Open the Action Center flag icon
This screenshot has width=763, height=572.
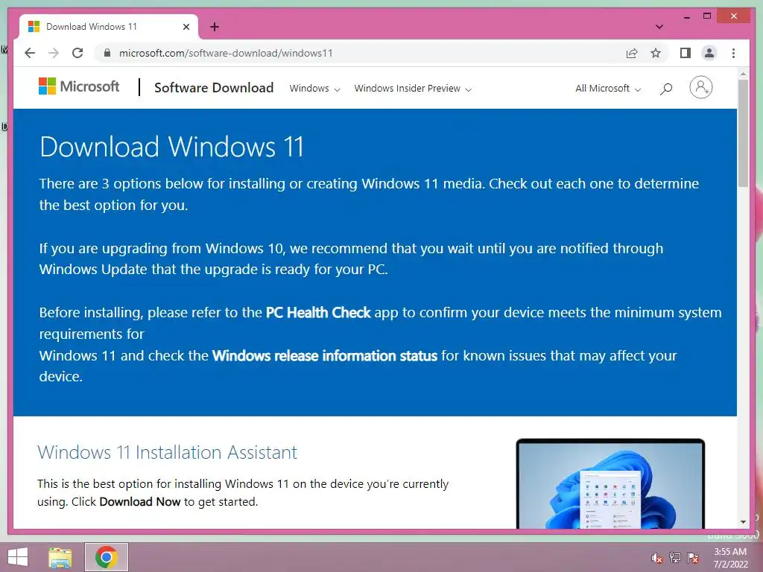pyautogui.click(x=693, y=558)
